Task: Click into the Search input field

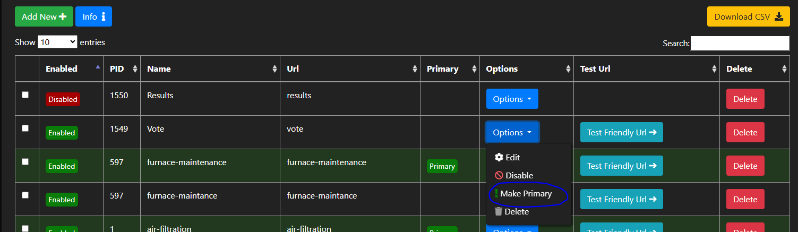Action: click(x=740, y=43)
